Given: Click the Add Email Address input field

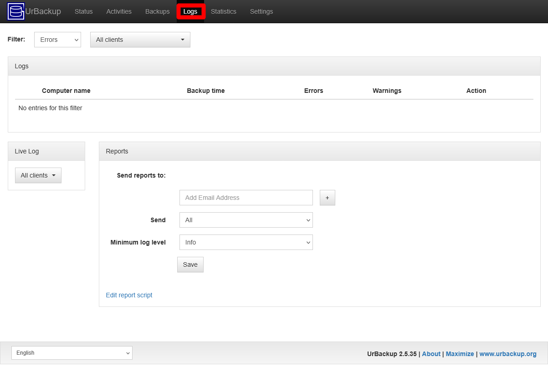Looking at the screenshot, I should 246,198.
